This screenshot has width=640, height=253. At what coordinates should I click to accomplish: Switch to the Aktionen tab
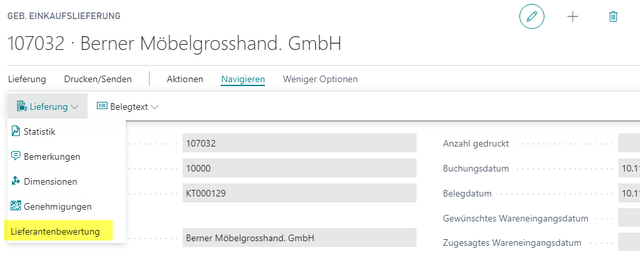185,79
